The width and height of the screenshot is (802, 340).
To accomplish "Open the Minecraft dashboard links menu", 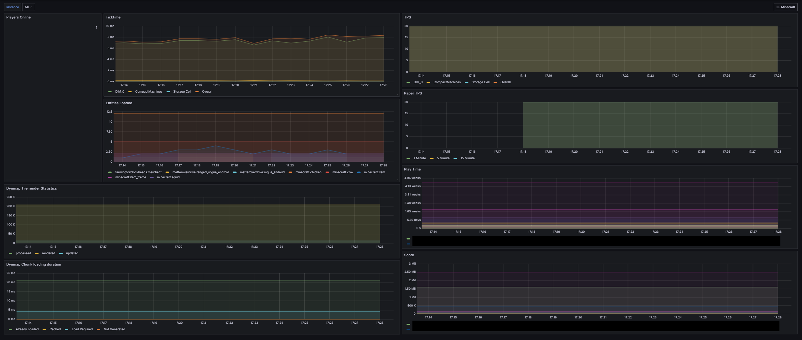I will click(785, 7).
